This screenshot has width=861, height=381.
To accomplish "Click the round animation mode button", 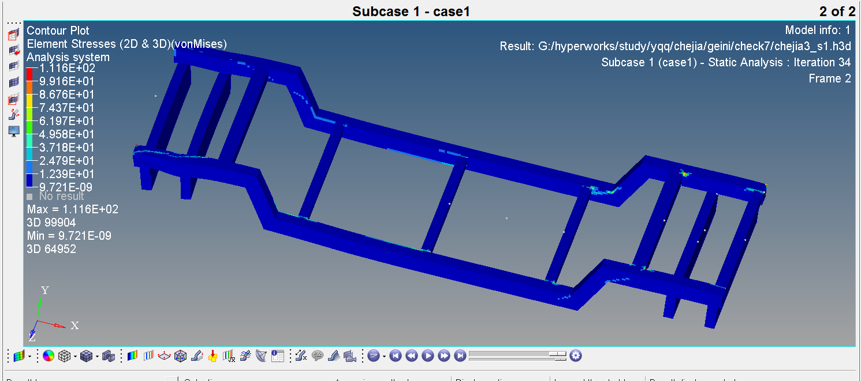I will click(x=373, y=356).
